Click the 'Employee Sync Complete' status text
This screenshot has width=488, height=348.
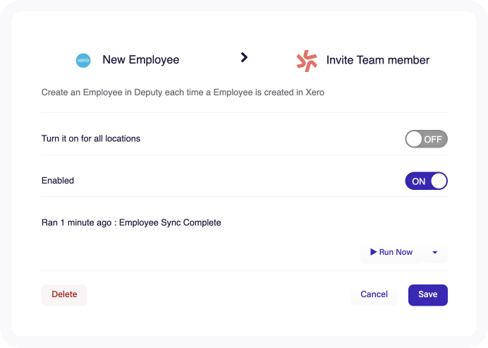pos(170,223)
